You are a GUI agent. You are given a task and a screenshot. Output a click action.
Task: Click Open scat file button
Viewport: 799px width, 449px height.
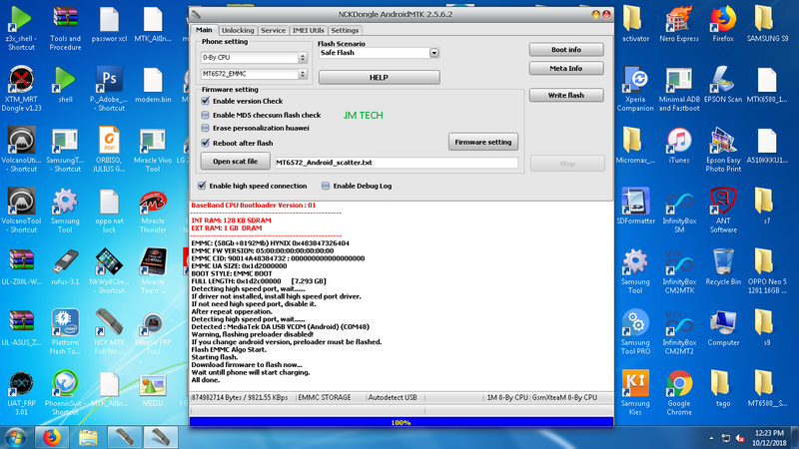(x=236, y=162)
